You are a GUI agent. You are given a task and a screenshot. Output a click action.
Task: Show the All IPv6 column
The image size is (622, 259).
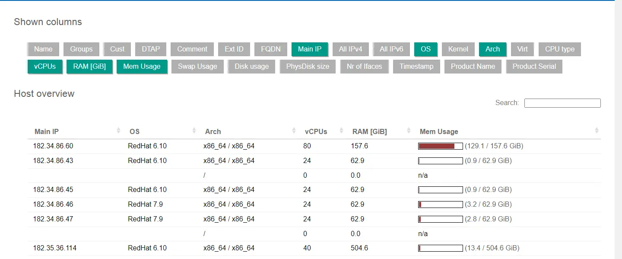pos(391,49)
